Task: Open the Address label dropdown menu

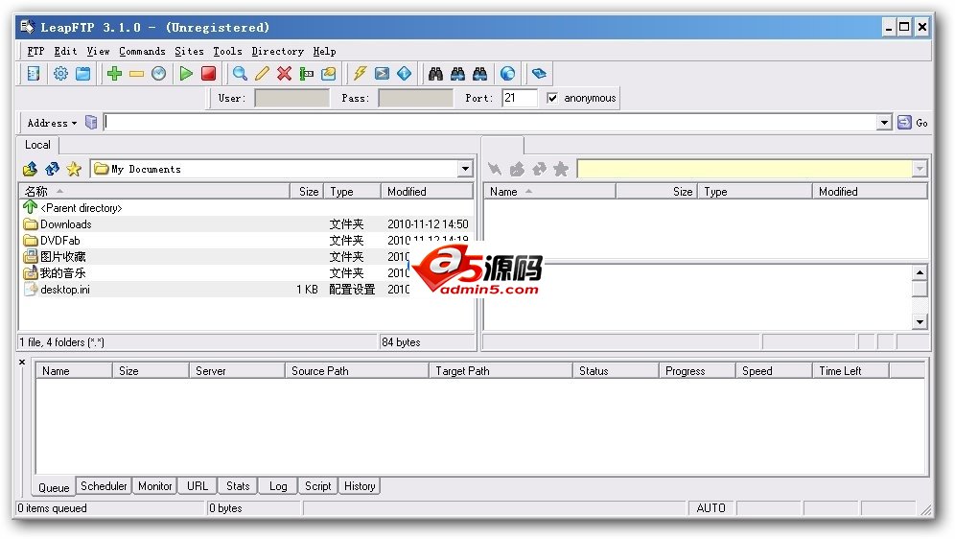Action: (x=52, y=123)
